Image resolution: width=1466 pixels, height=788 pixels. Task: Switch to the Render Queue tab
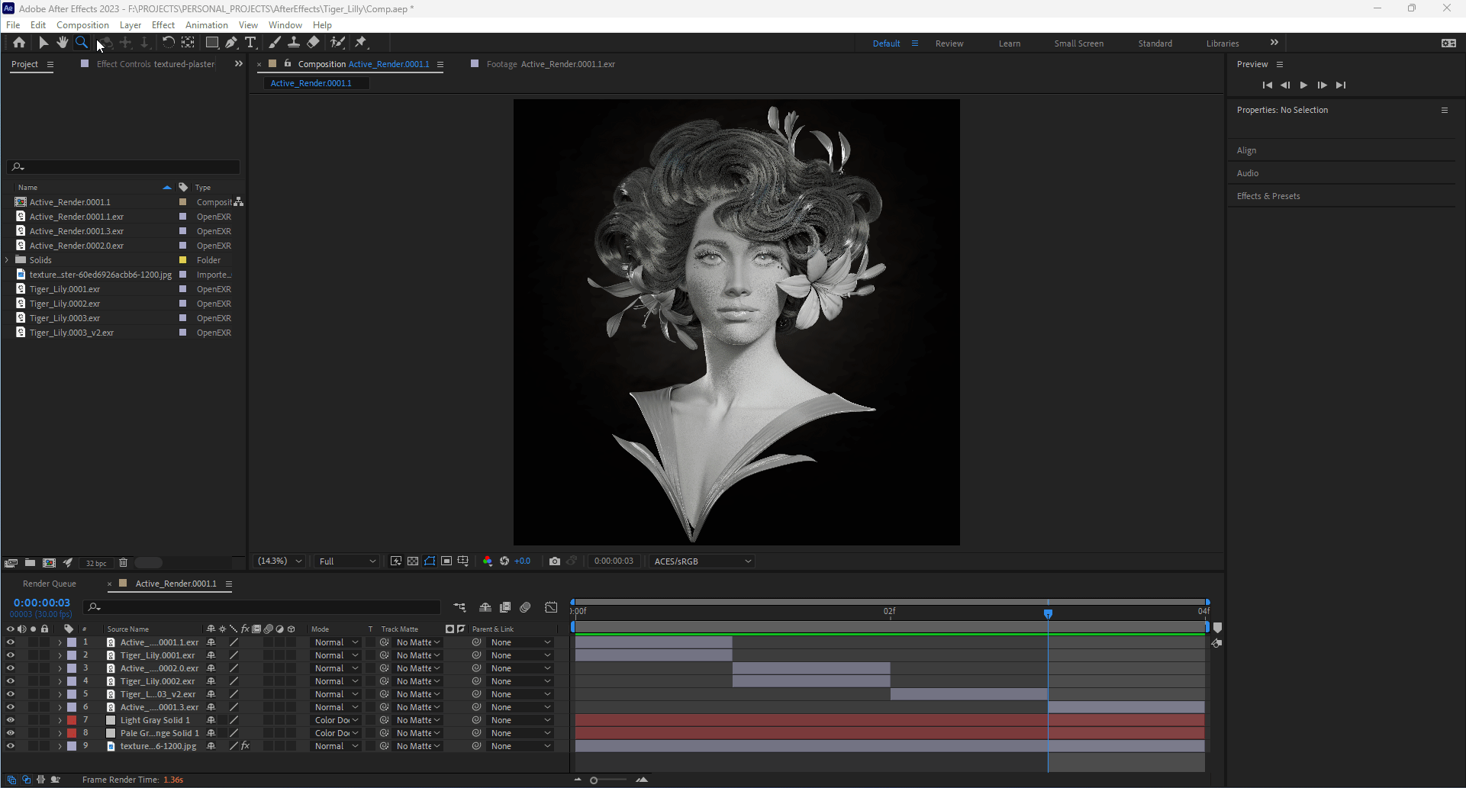click(50, 584)
